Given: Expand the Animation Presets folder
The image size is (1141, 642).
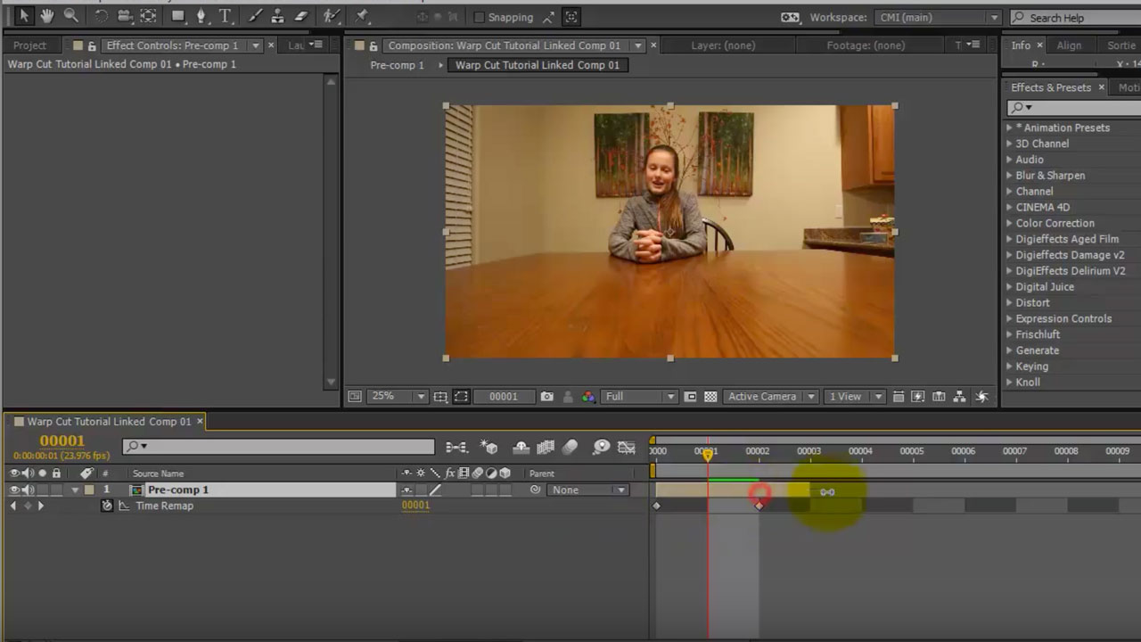Looking at the screenshot, I should (1009, 128).
